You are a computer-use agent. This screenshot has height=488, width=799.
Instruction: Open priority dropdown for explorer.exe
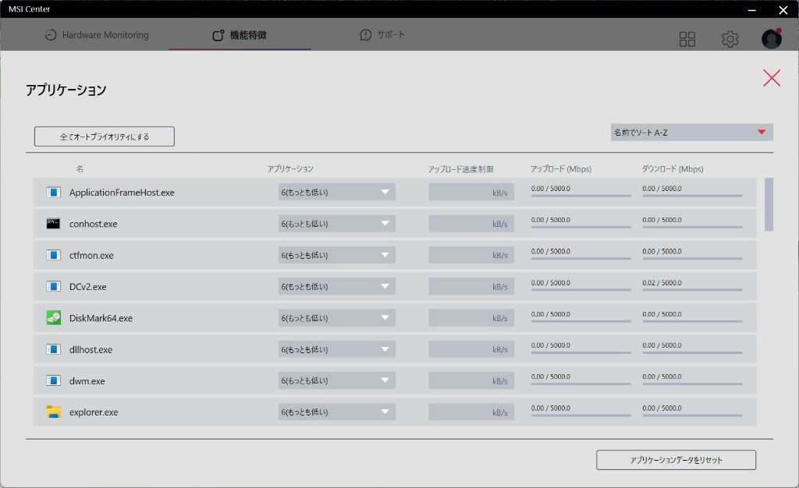337,412
